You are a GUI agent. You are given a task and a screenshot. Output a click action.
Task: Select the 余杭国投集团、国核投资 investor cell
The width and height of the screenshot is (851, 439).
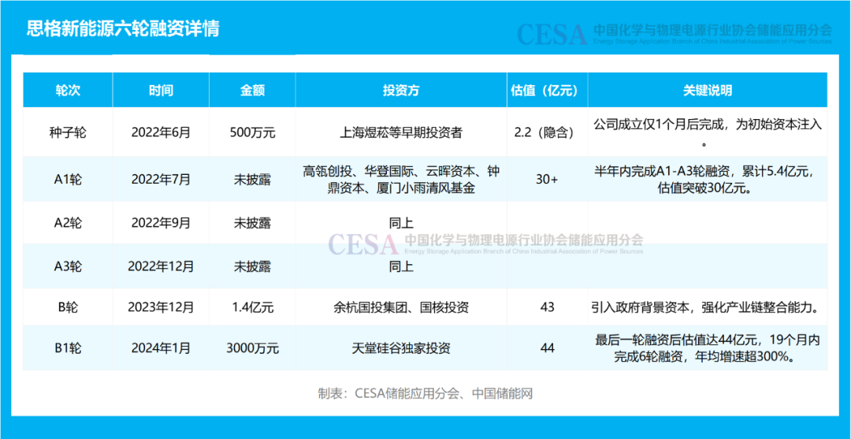[401, 307]
